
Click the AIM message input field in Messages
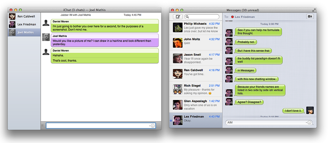269,123
